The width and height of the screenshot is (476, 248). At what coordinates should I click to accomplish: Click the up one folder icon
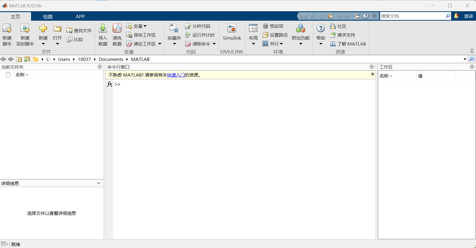tap(19, 59)
